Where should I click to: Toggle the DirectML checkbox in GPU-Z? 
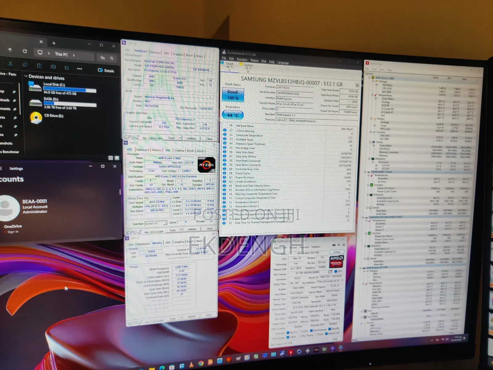329,329
